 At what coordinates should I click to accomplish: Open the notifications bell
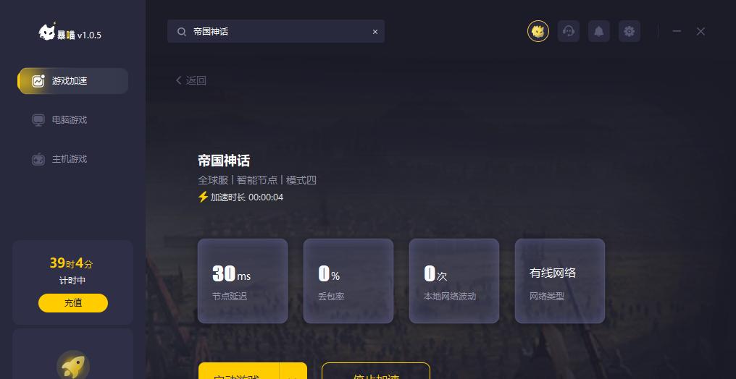coord(599,31)
